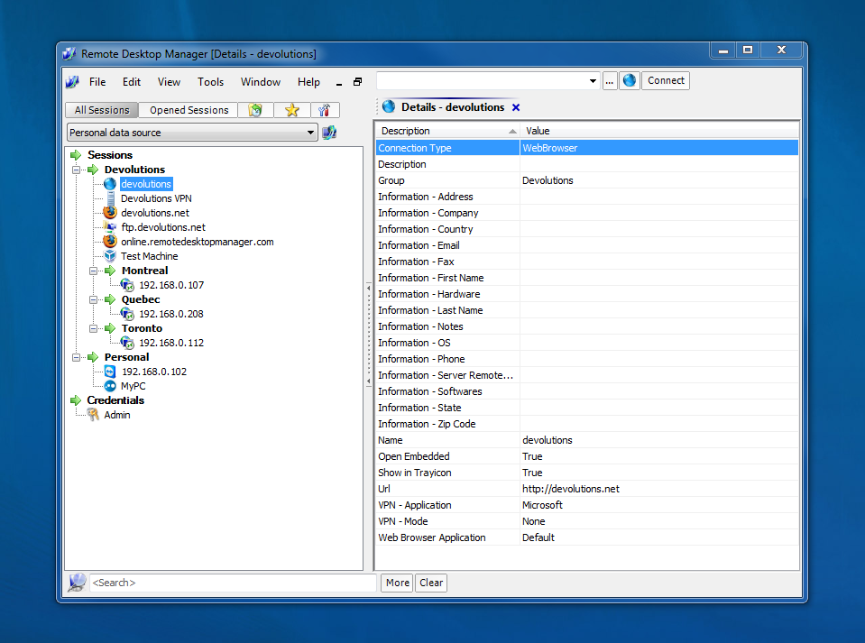Click the Test Machine VirtualBox icon
Screen dimensions: 865x643
point(110,256)
